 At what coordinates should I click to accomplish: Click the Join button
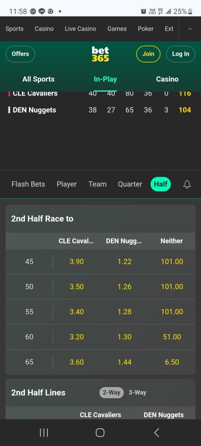point(148,54)
